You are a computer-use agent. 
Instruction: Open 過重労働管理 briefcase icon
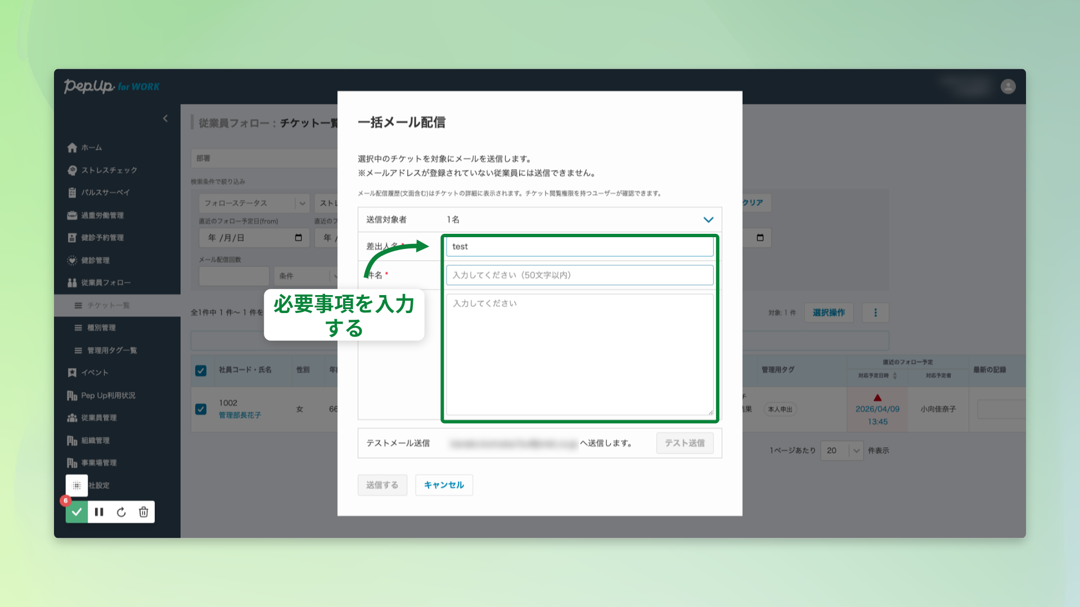click(72, 215)
